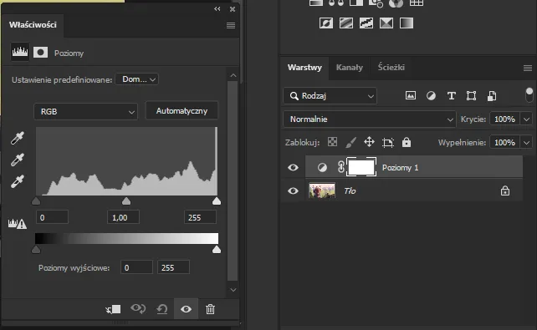Add an Invert adjustment

pos(326,23)
